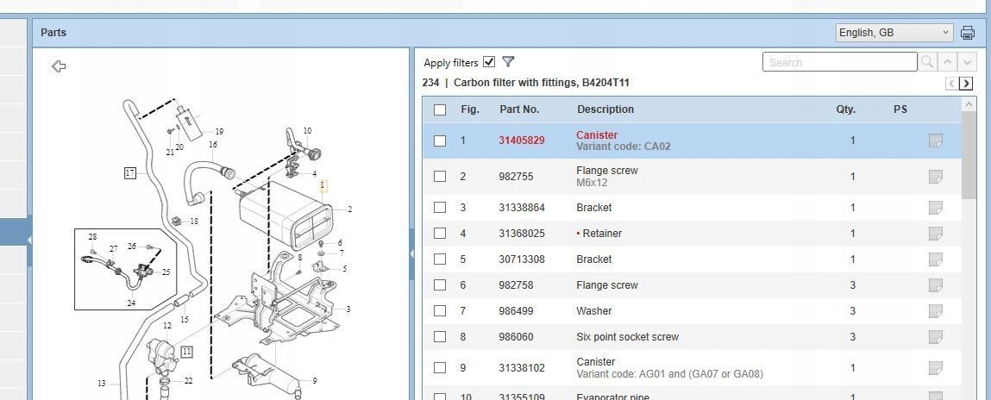Viewport: 991px width, 400px height.
Task: Open note icon for Retainer 31368025
Action: [x=936, y=234]
